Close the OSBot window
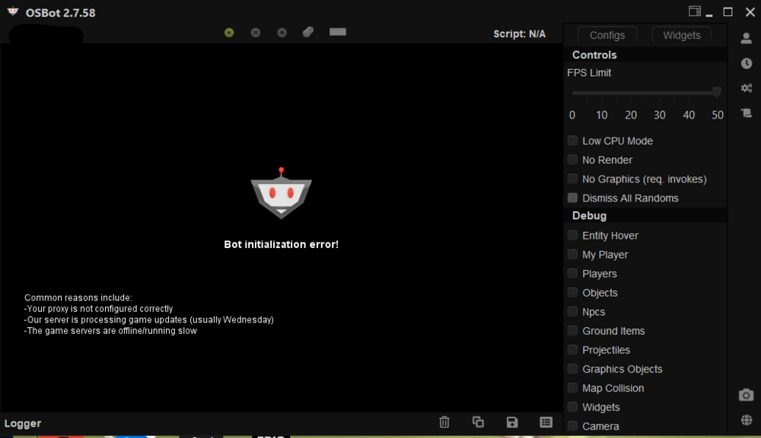The height and width of the screenshot is (438, 761). (x=750, y=11)
